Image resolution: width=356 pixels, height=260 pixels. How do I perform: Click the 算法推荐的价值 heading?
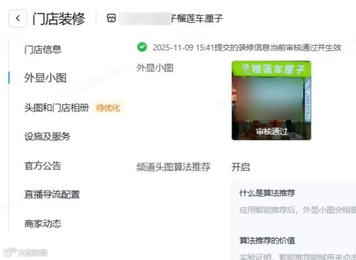pos(267,240)
